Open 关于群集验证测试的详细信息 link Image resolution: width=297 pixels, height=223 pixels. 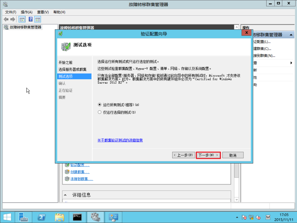click(x=120, y=140)
